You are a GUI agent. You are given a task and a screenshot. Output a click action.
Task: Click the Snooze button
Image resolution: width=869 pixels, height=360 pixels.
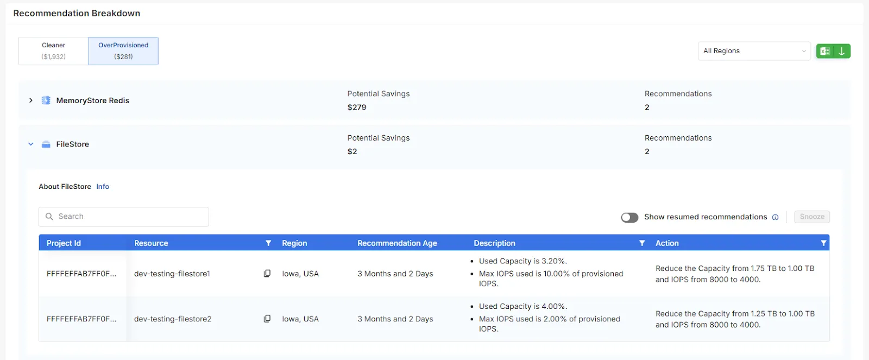pos(812,217)
